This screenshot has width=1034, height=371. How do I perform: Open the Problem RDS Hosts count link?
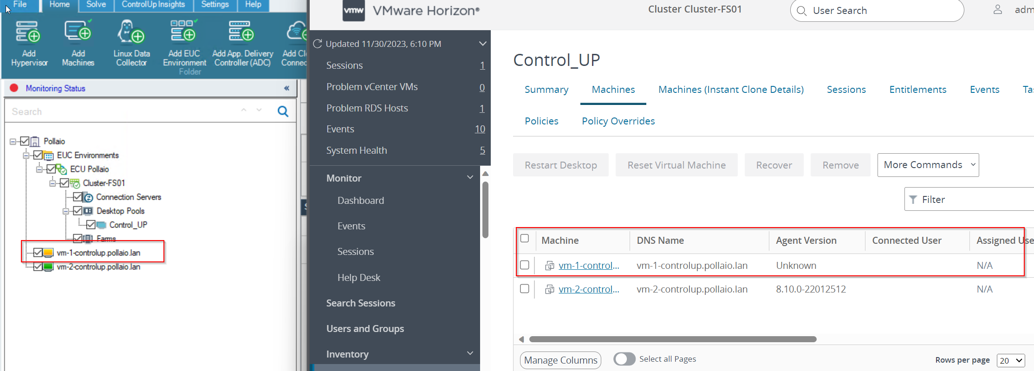coord(482,108)
